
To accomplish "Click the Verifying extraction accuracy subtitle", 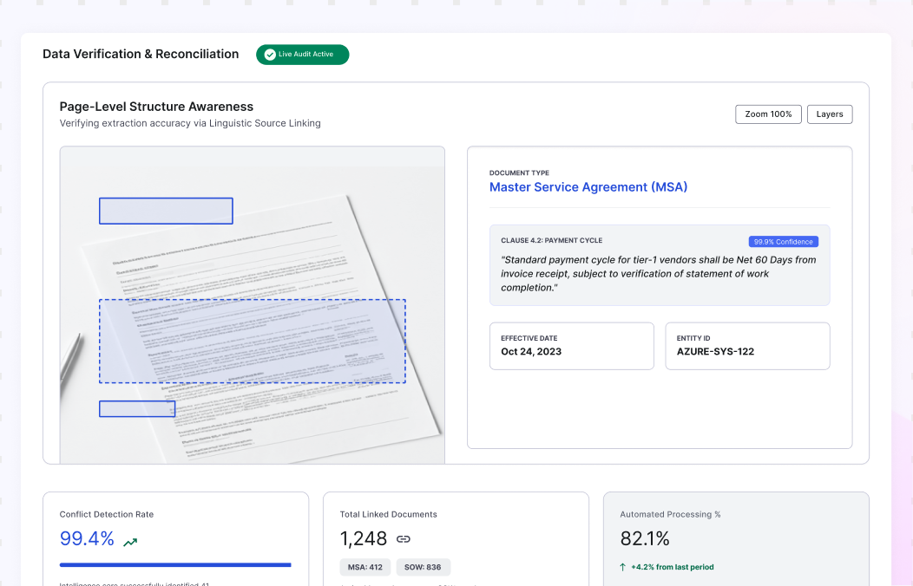I will 190,123.
